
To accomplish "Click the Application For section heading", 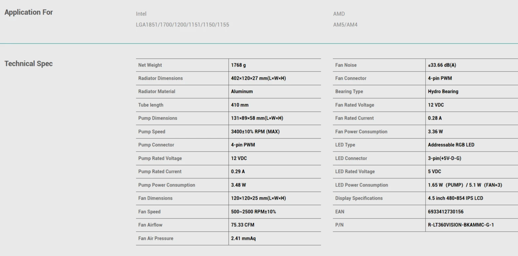I will [x=29, y=13].
